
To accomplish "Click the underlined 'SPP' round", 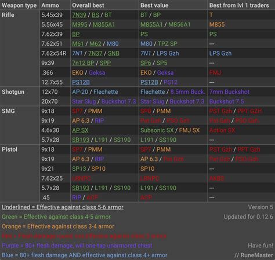I will pos(105,63).
